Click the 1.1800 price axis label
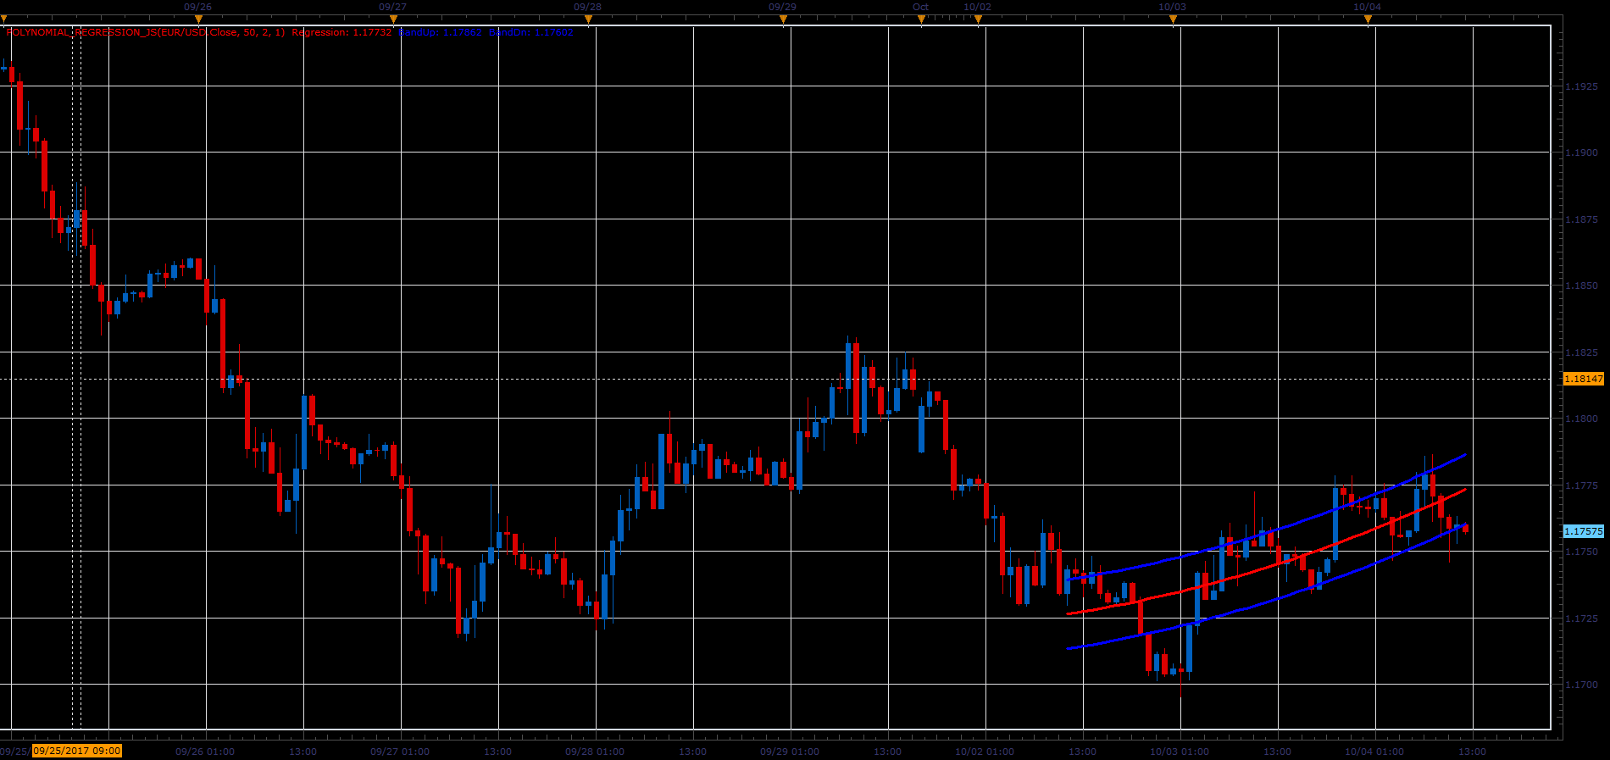Screen dimensions: 1610x760 1581,419
